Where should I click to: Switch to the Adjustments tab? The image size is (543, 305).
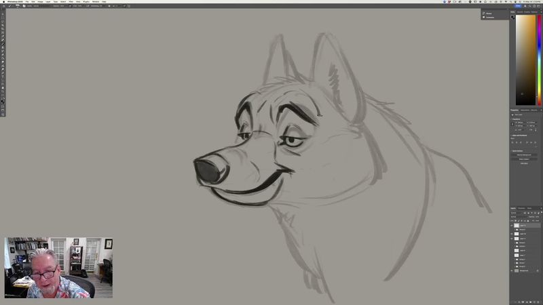pos(525,110)
